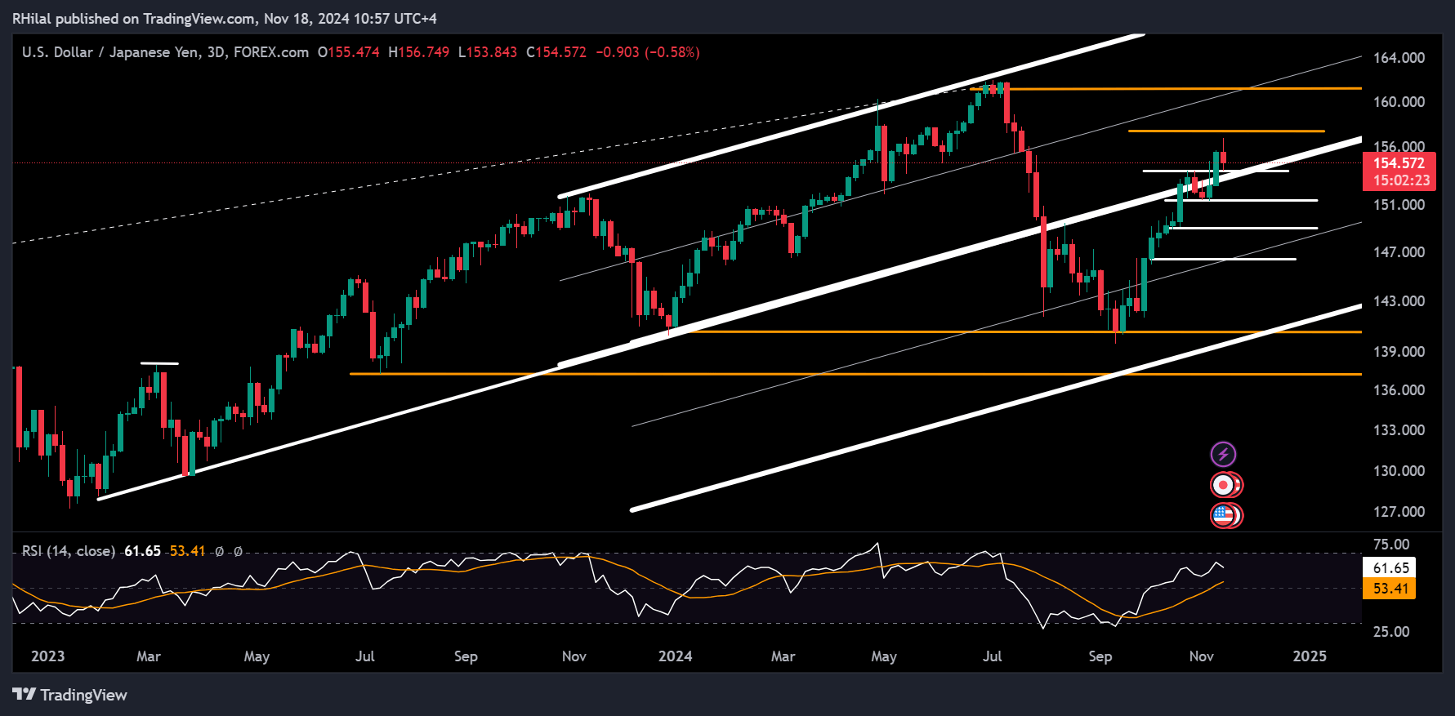Click the TradingView logo at bottom left
Viewport: 1455px width, 716px height.
(70, 695)
